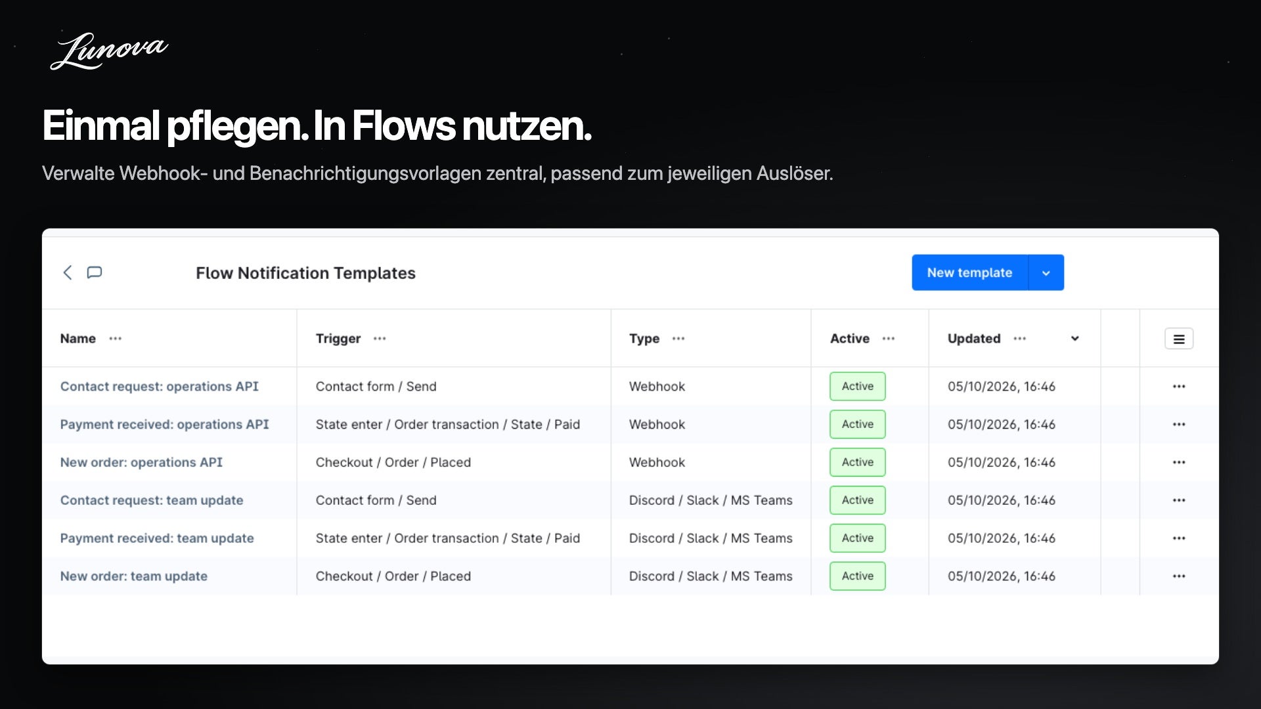
Task: Click the Lunova logo
Action: tap(109, 51)
